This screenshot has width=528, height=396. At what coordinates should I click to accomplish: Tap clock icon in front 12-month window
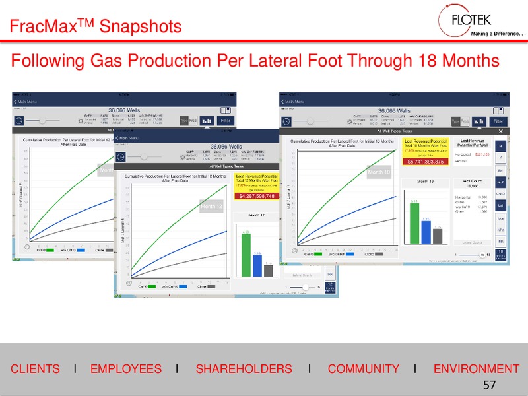[x=121, y=157]
